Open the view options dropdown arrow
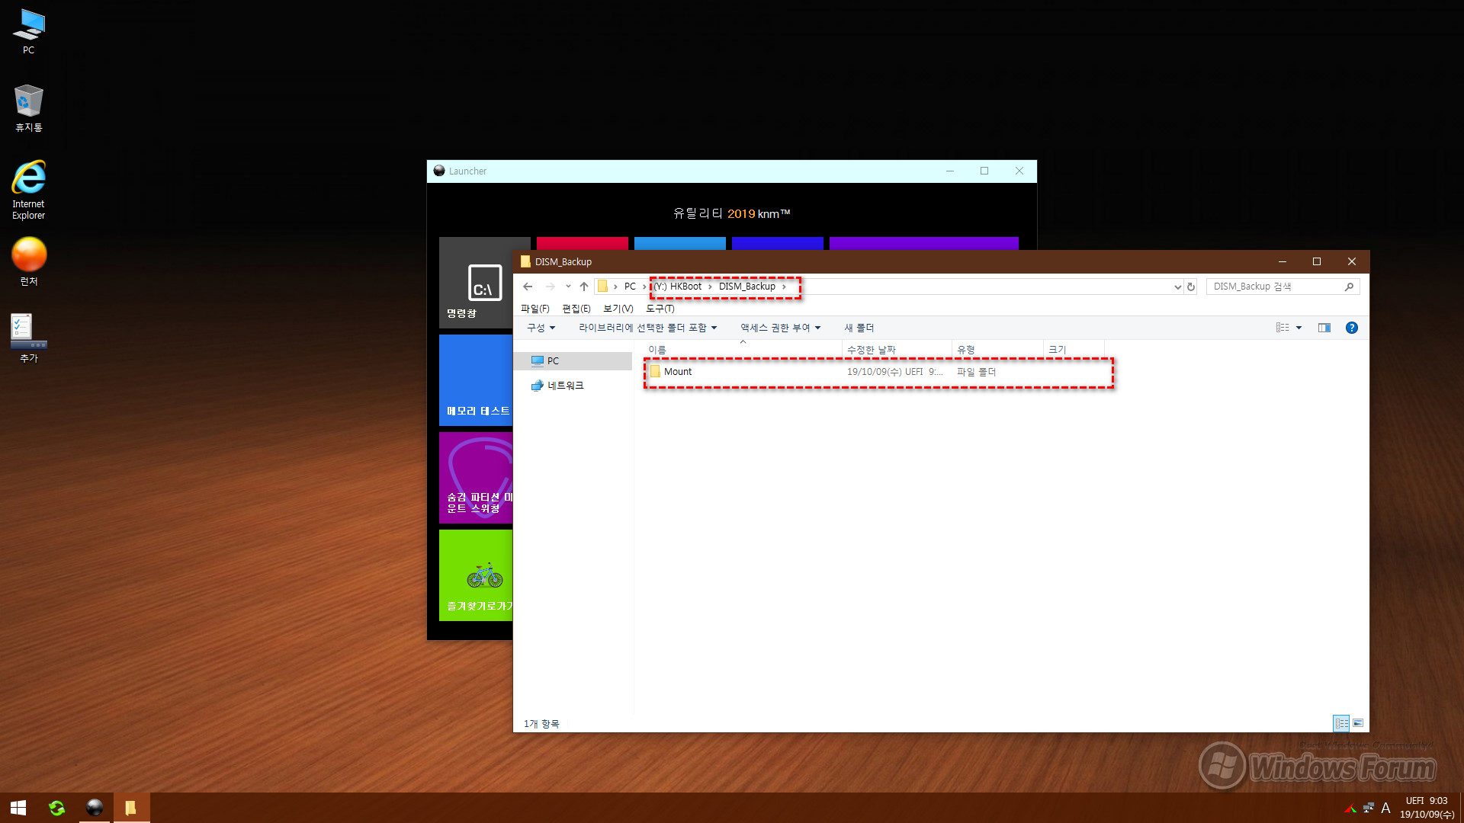1464x823 pixels. [1299, 328]
